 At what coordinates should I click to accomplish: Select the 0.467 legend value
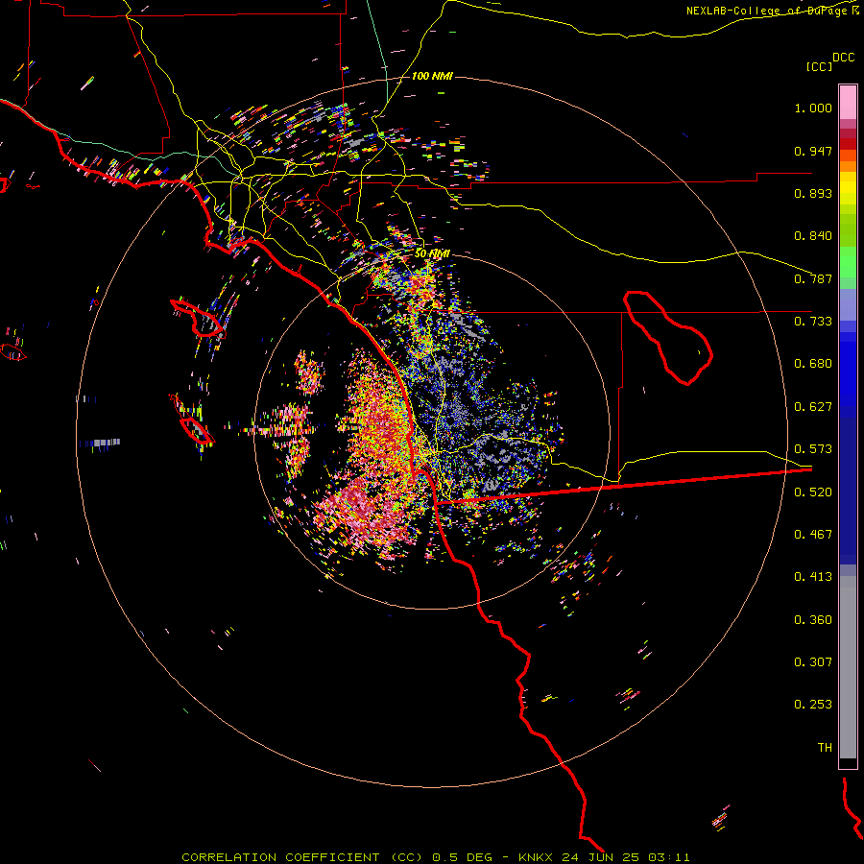(x=813, y=535)
